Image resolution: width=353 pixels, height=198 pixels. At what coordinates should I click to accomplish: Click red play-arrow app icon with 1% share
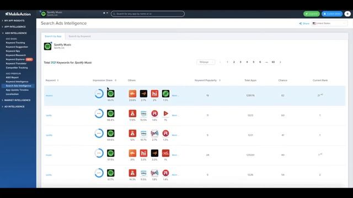coord(165,113)
